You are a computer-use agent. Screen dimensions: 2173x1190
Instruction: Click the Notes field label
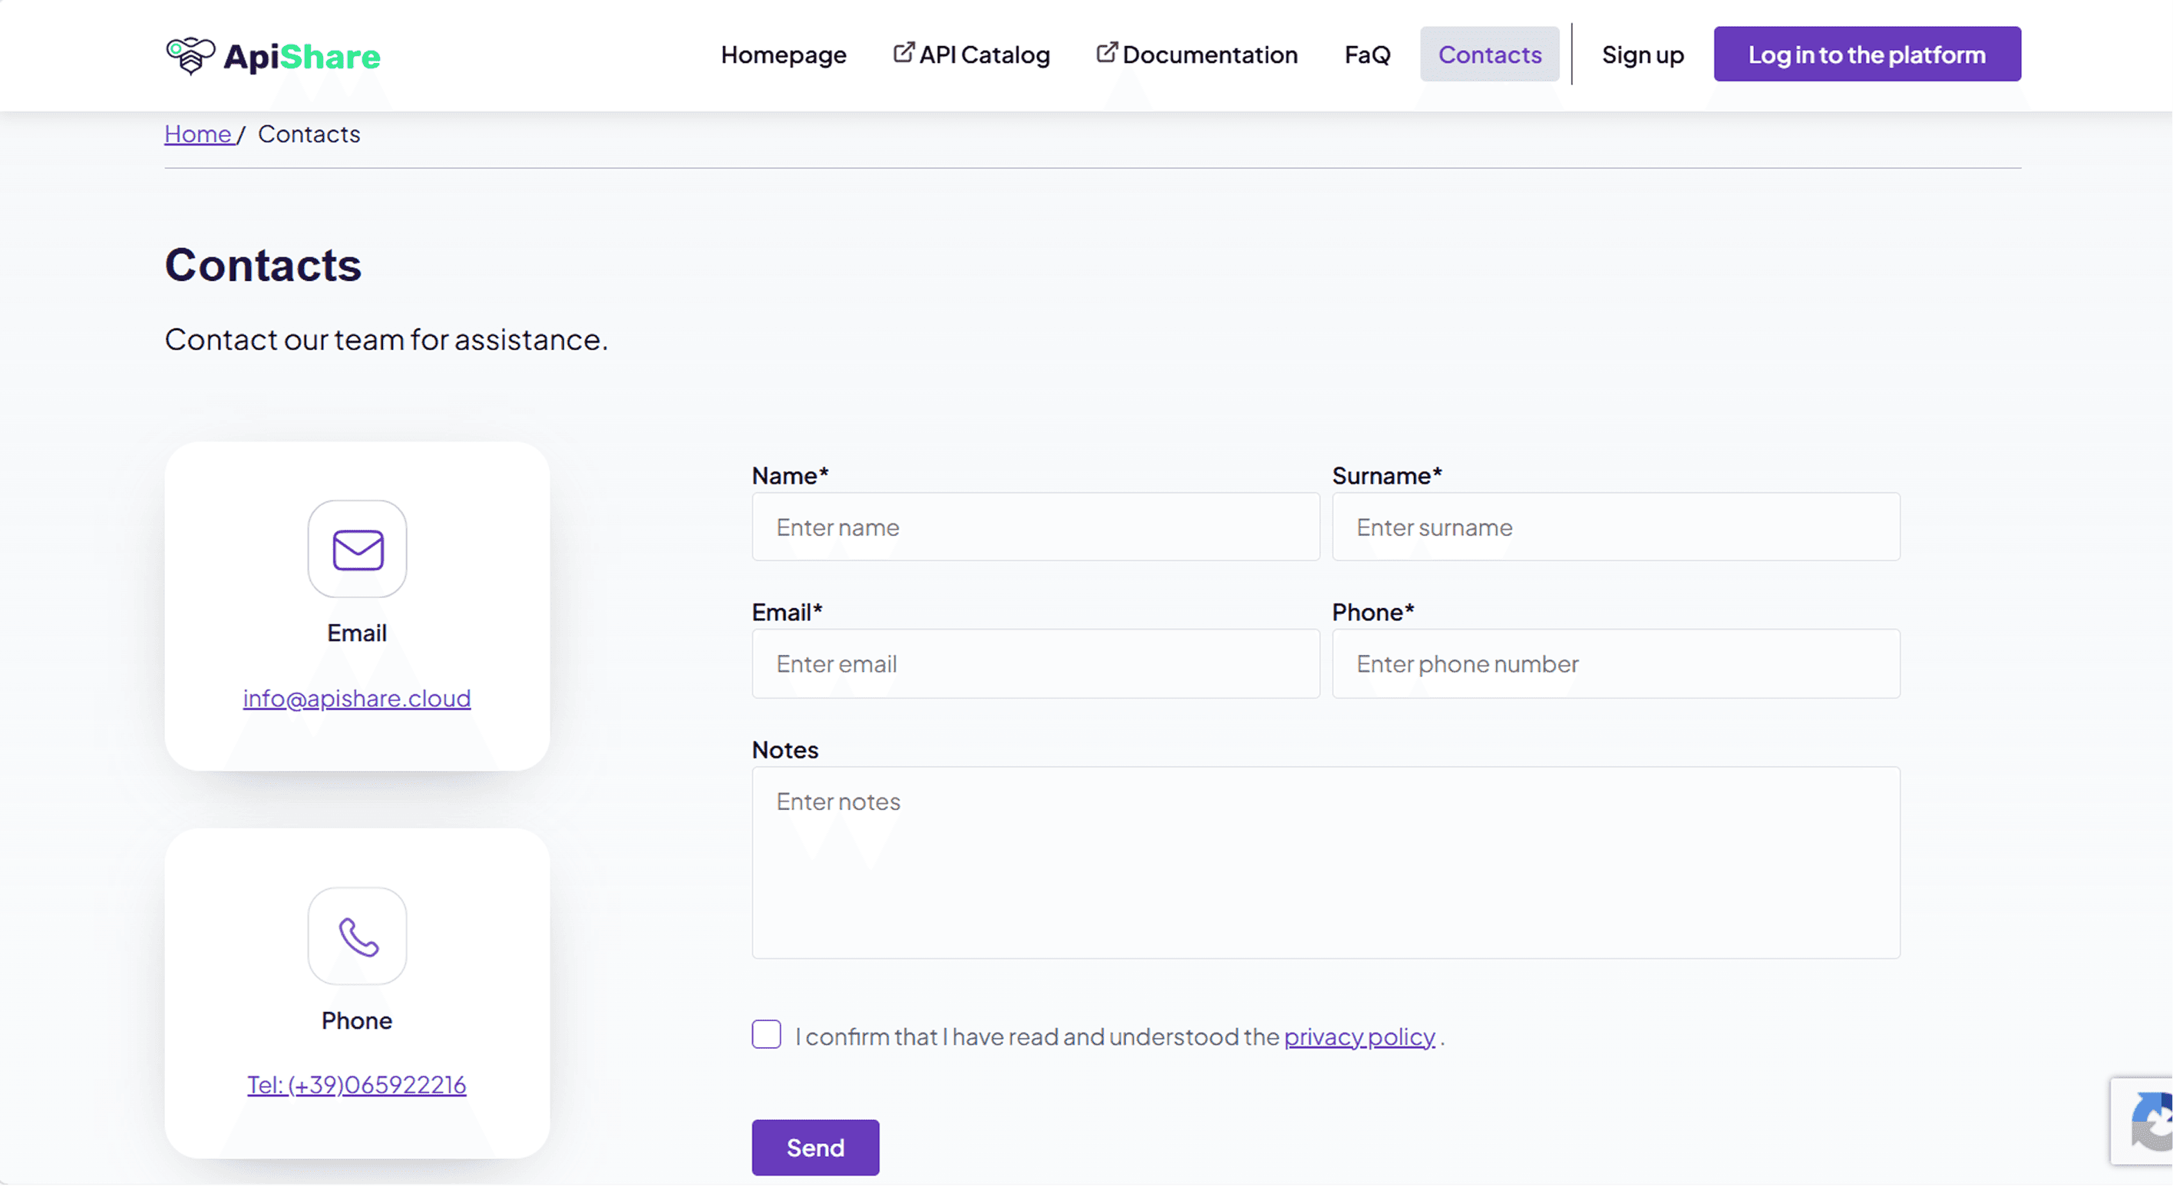coord(784,750)
